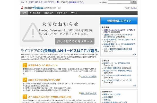This screenshot has height=103, width=157.
Task: Click the heading 月額わずか525円(税込)で使い放題
Action: coord(44,80)
